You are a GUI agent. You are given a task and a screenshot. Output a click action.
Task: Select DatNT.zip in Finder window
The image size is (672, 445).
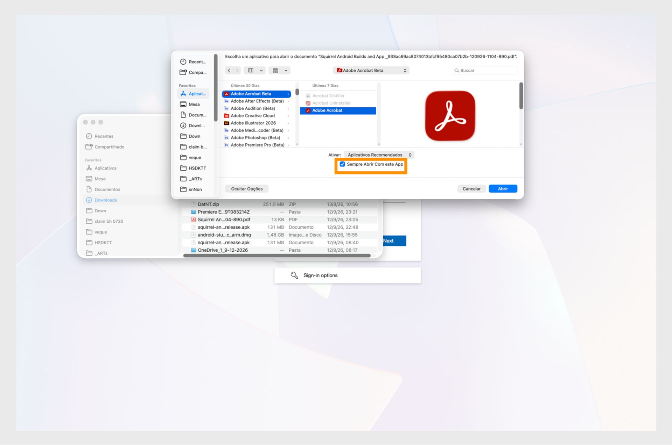coord(280,204)
